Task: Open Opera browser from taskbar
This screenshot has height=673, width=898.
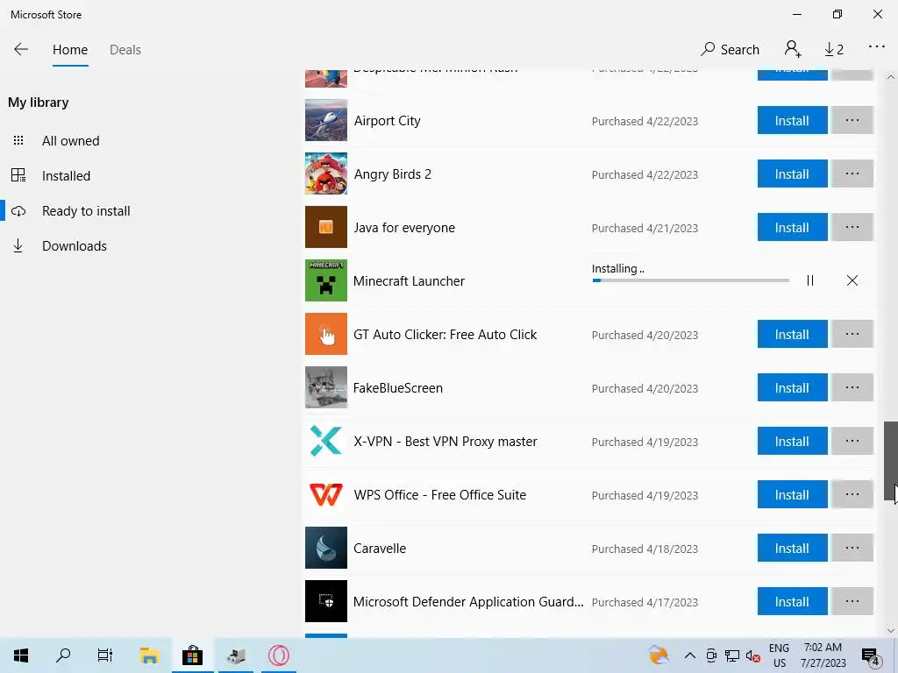Action: pos(279,655)
